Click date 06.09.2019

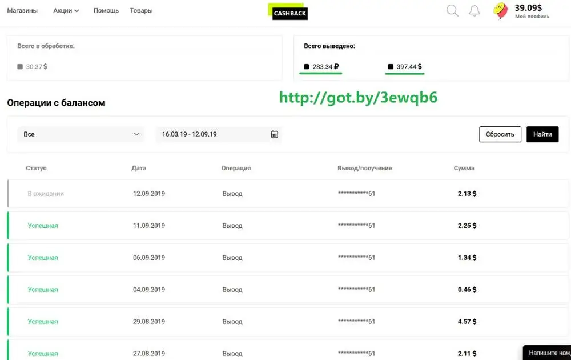pyautogui.click(x=149, y=258)
